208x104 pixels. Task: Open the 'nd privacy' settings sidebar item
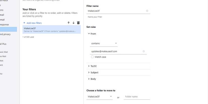tap(5, 34)
